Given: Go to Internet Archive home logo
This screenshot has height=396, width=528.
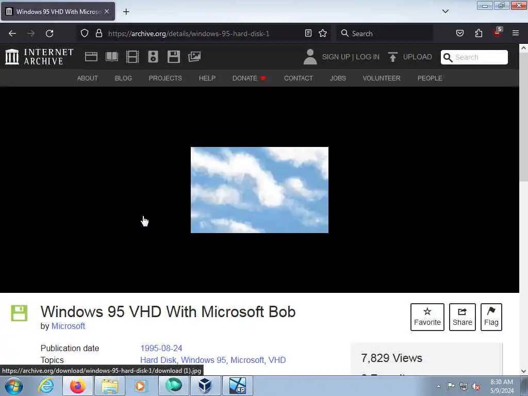Looking at the screenshot, I should click(x=39, y=57).
